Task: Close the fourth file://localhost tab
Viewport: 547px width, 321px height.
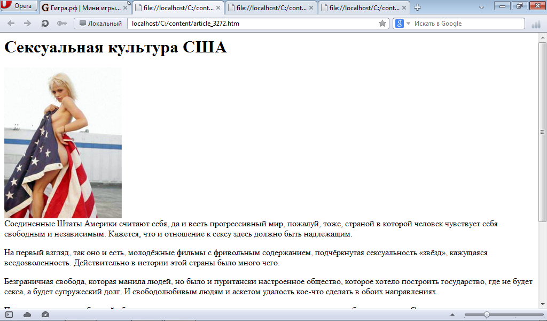Action: pos(404,7)
